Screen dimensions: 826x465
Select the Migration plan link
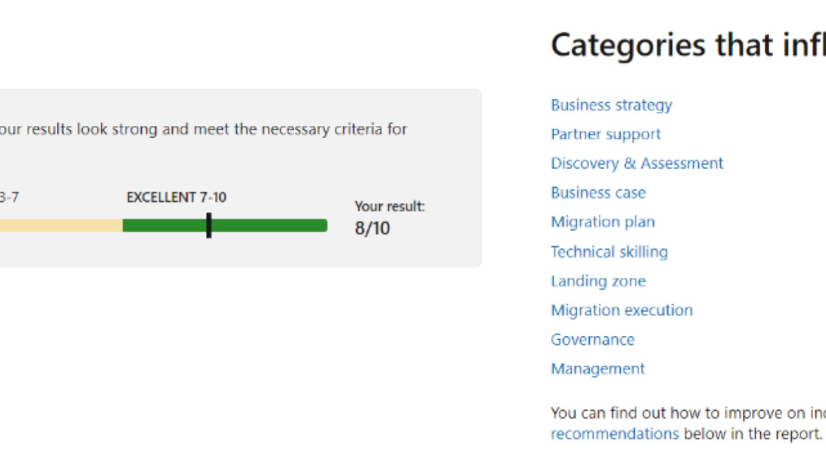602,222
